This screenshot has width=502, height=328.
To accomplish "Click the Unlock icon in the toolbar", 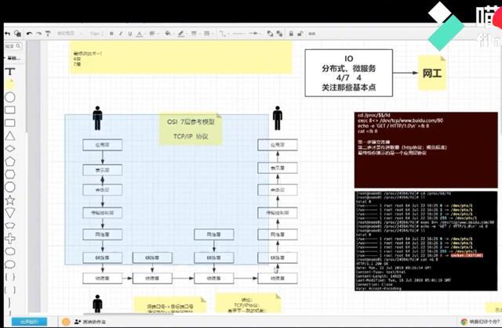I will pyautogui.click(x=300, y=34).
